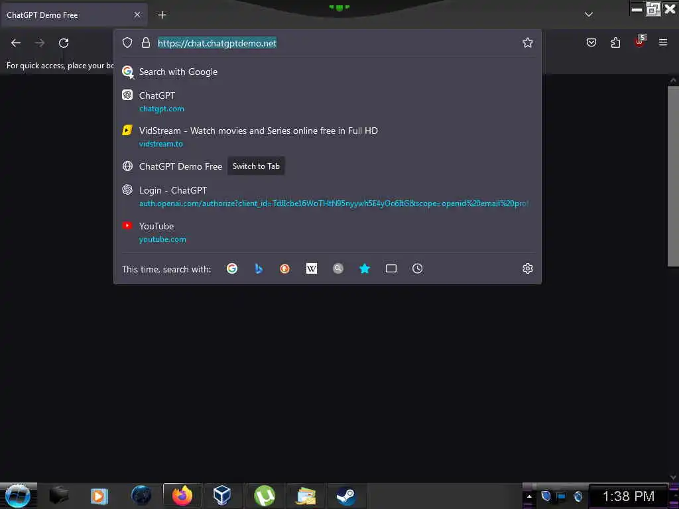The height and width of the screenshot is (509, 679).
Task: Open search settings gear
Action: (x=527, y=269)
